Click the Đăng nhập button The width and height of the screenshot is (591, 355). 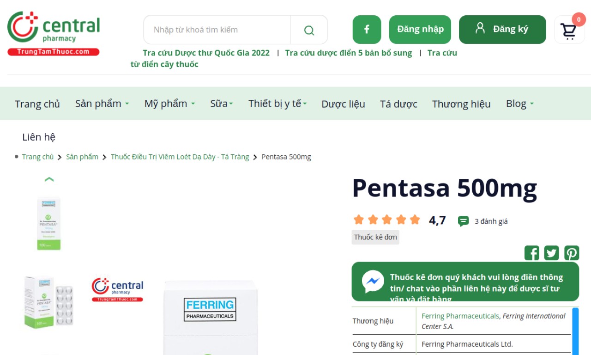point(420,30)
